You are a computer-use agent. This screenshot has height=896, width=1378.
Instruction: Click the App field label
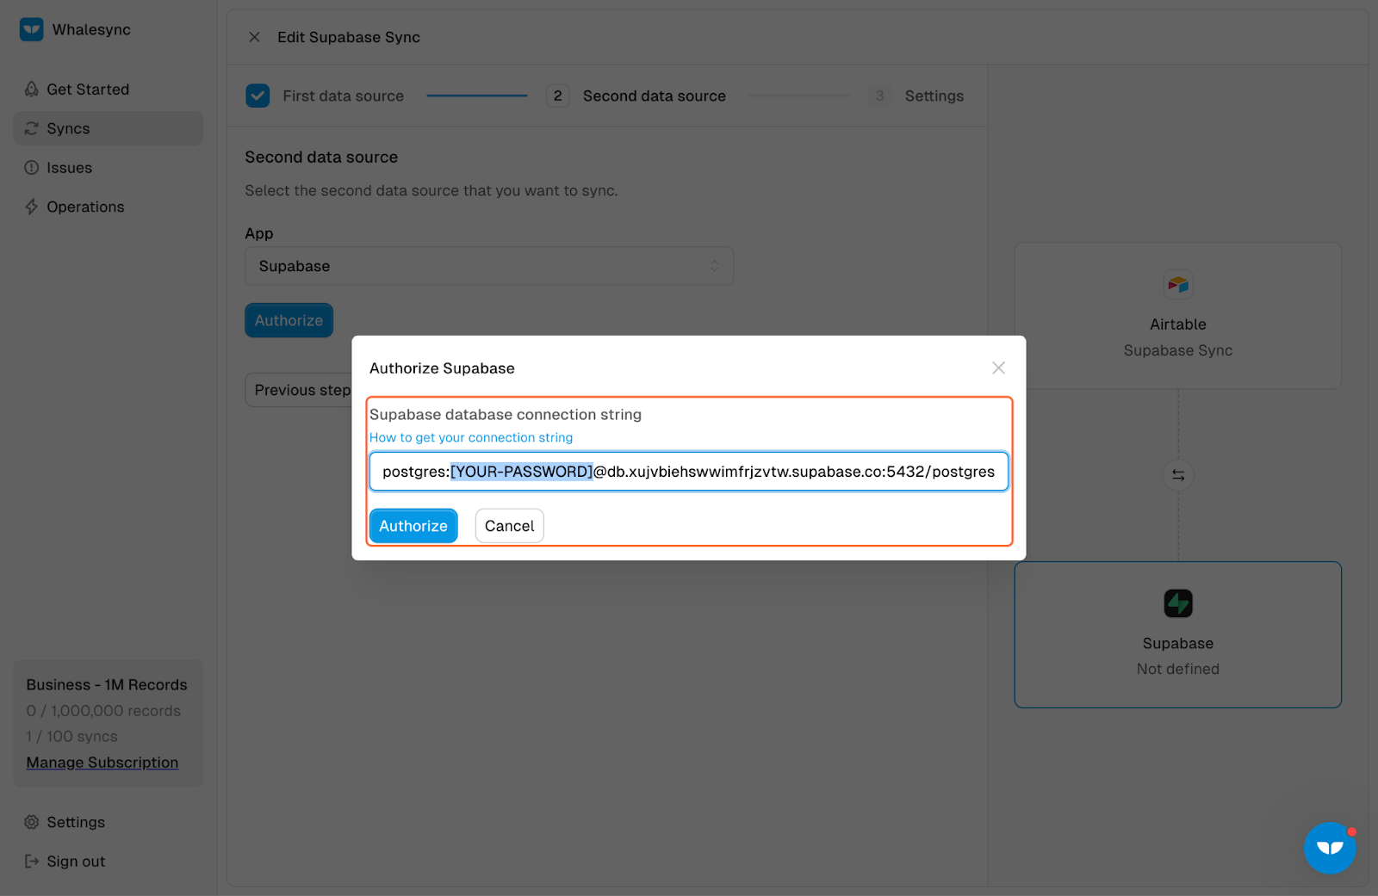click(x=259, y=233)
